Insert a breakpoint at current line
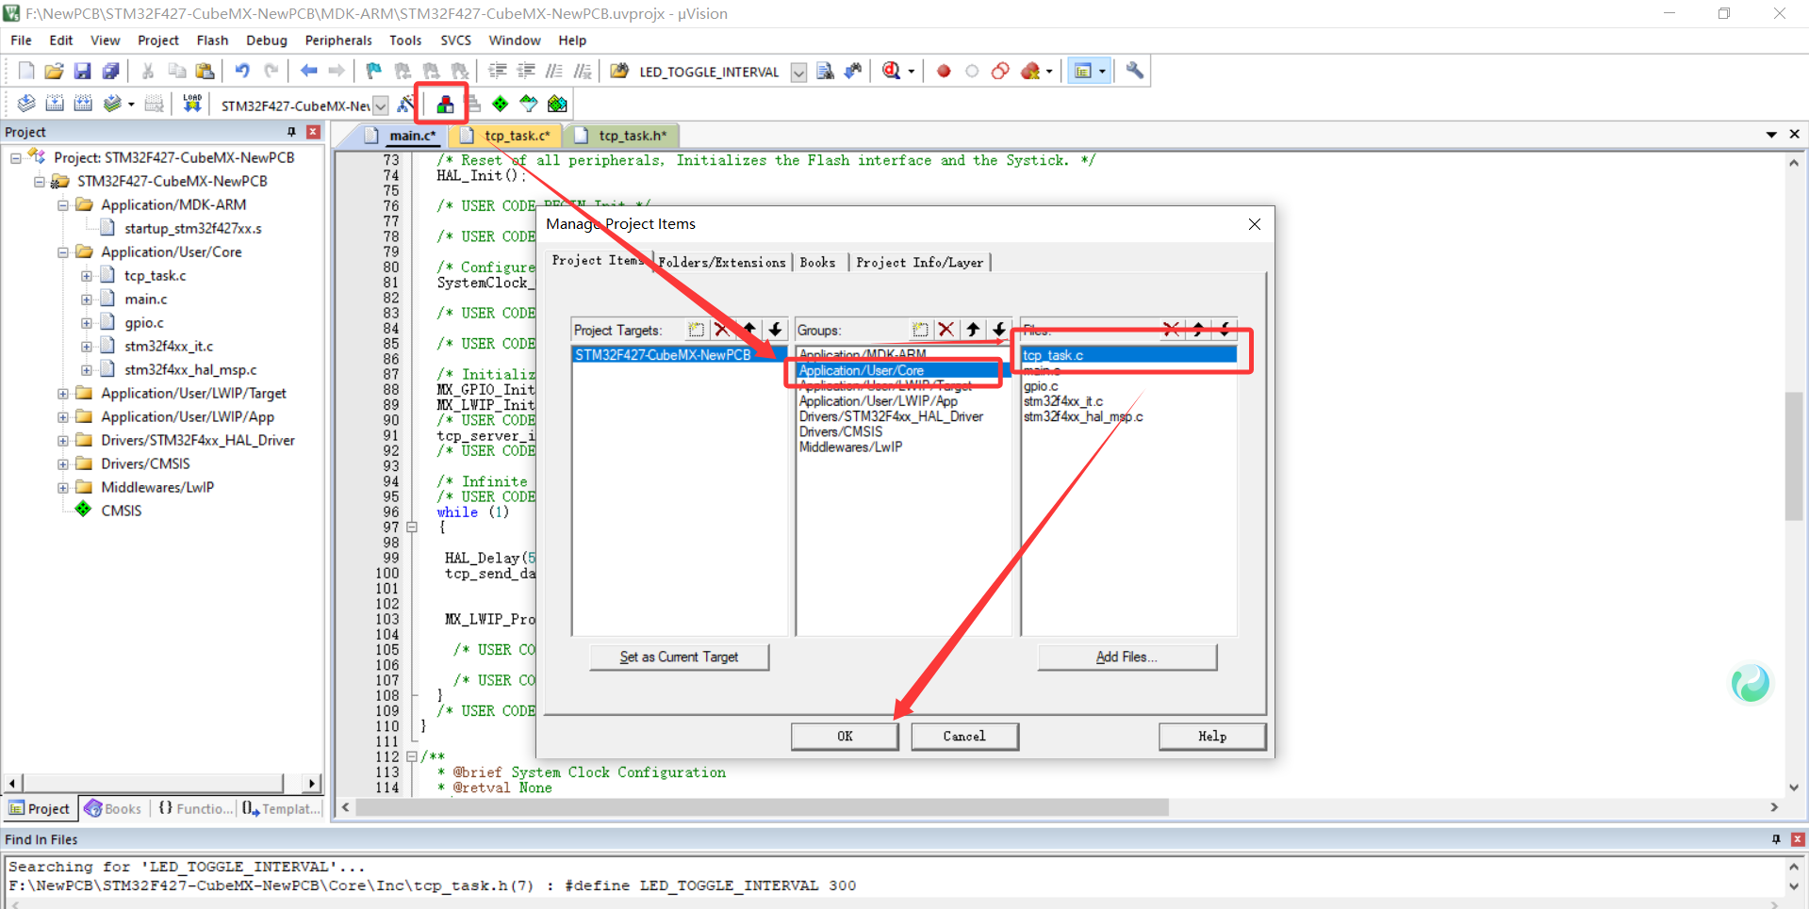1809x909 pixels. tap(943, 71)
